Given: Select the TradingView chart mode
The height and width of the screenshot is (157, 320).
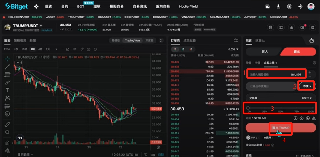Looking at the screenshot, I should tap(133, 40).
